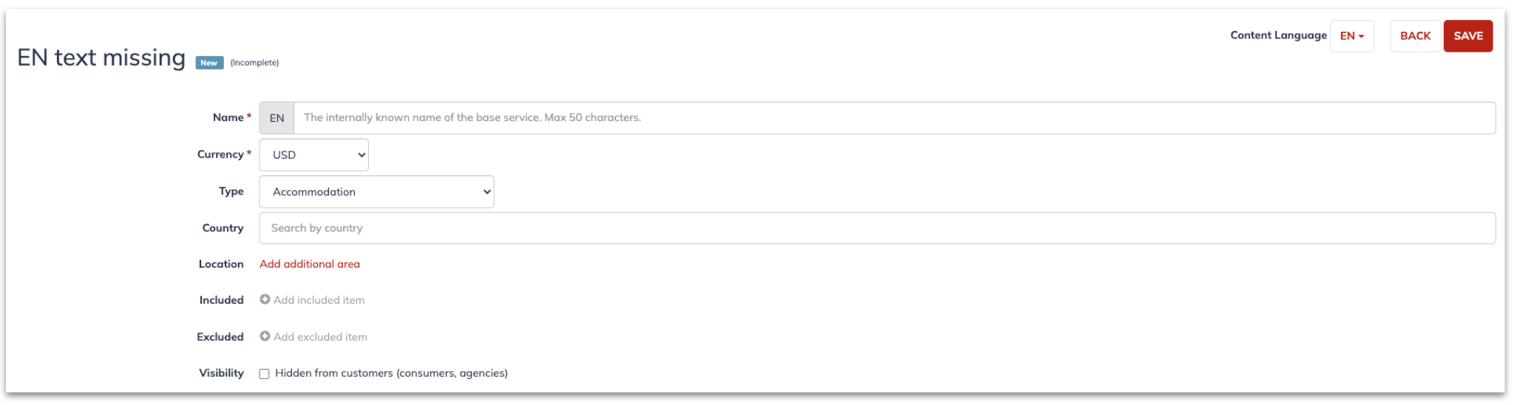Click the Content Language label

1278,35
